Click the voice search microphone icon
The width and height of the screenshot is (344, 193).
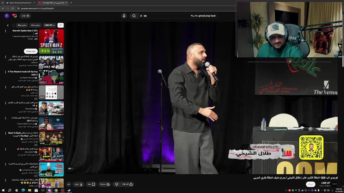point(124,16)
